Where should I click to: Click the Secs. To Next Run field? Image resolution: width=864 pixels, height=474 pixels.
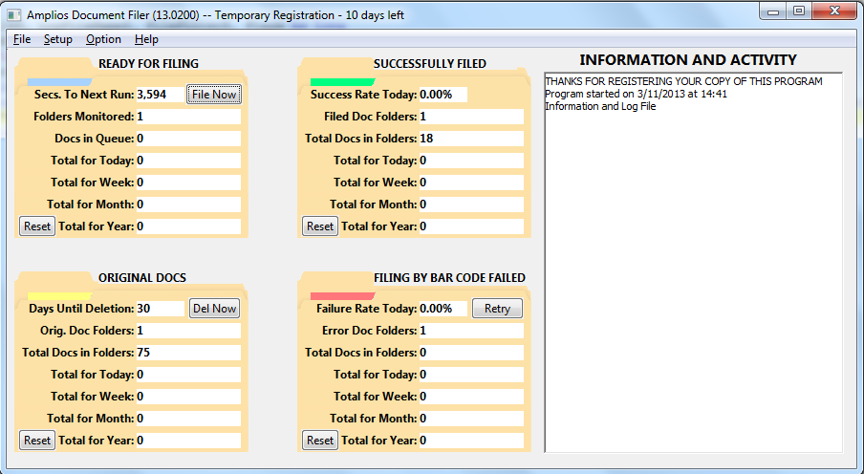tap(159, 95)
